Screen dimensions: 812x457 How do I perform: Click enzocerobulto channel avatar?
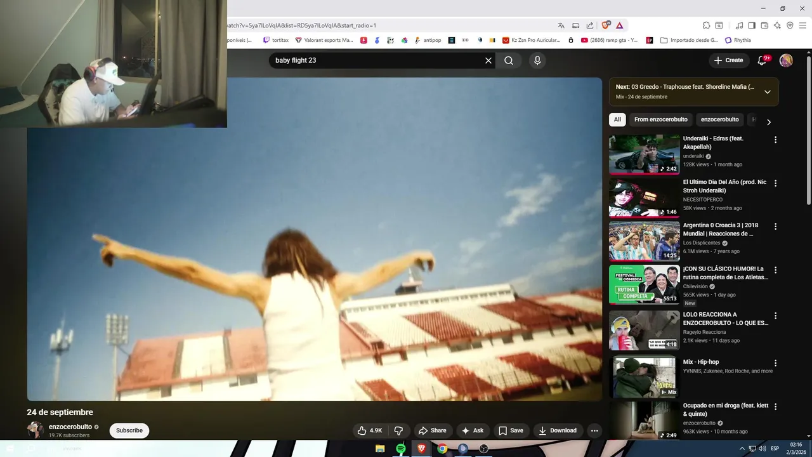pyautogui.click(x=35, y=430)
